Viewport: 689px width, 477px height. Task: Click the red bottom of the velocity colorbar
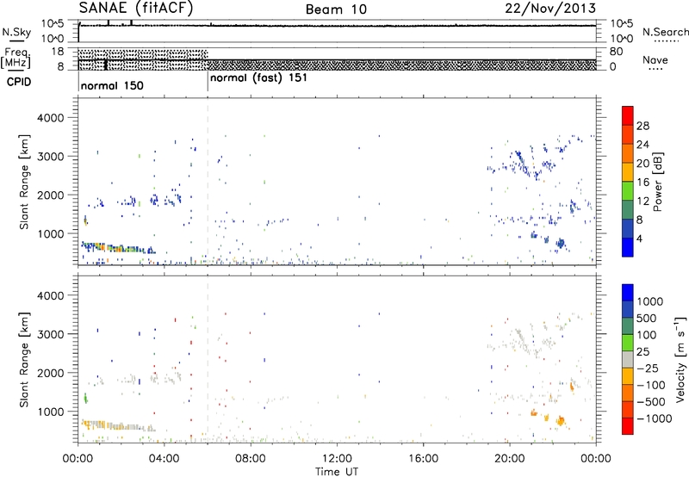point(628,426)
